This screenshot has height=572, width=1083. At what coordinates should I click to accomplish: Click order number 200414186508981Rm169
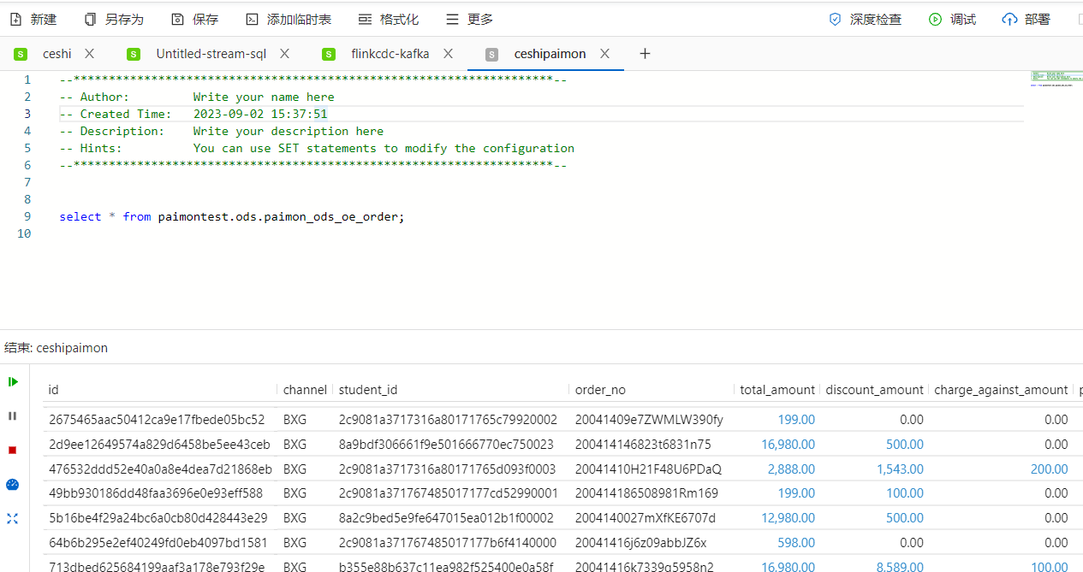[x=646, y=493]
